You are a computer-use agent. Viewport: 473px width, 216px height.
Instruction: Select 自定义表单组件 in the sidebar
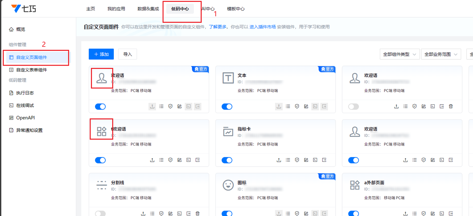point(31,70)
